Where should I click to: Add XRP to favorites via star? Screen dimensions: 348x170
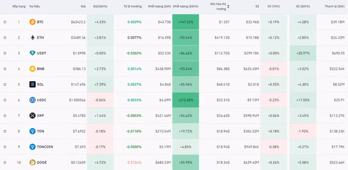(5, 115)
